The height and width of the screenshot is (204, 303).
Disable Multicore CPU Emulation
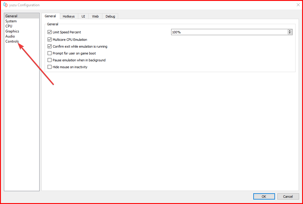(49, 40)
